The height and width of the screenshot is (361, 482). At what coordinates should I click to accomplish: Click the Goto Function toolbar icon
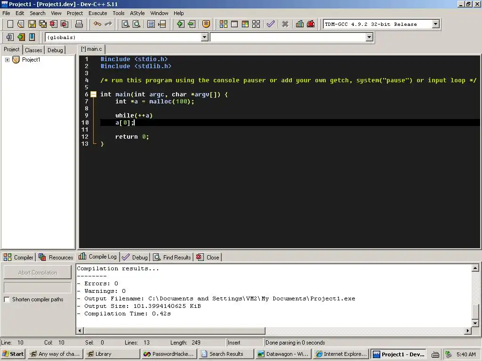[151, 24]
